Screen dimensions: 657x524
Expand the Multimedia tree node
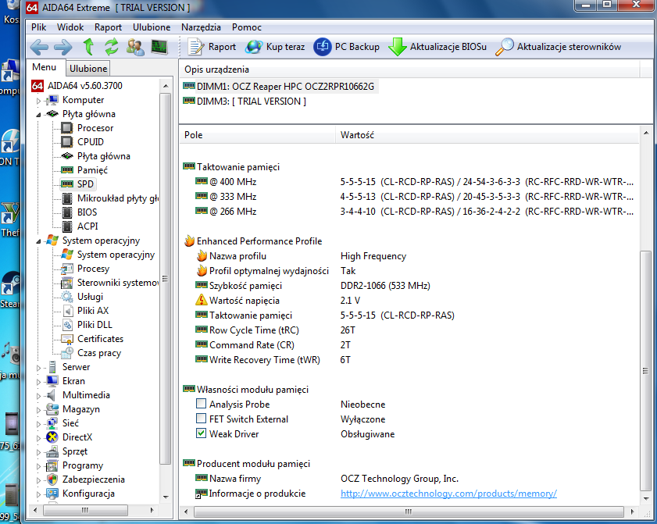coord(38,396)
